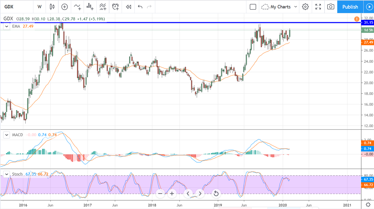The image size is (374, 209).
Task: Enter fullscreen mode
Action: (318, 7)
